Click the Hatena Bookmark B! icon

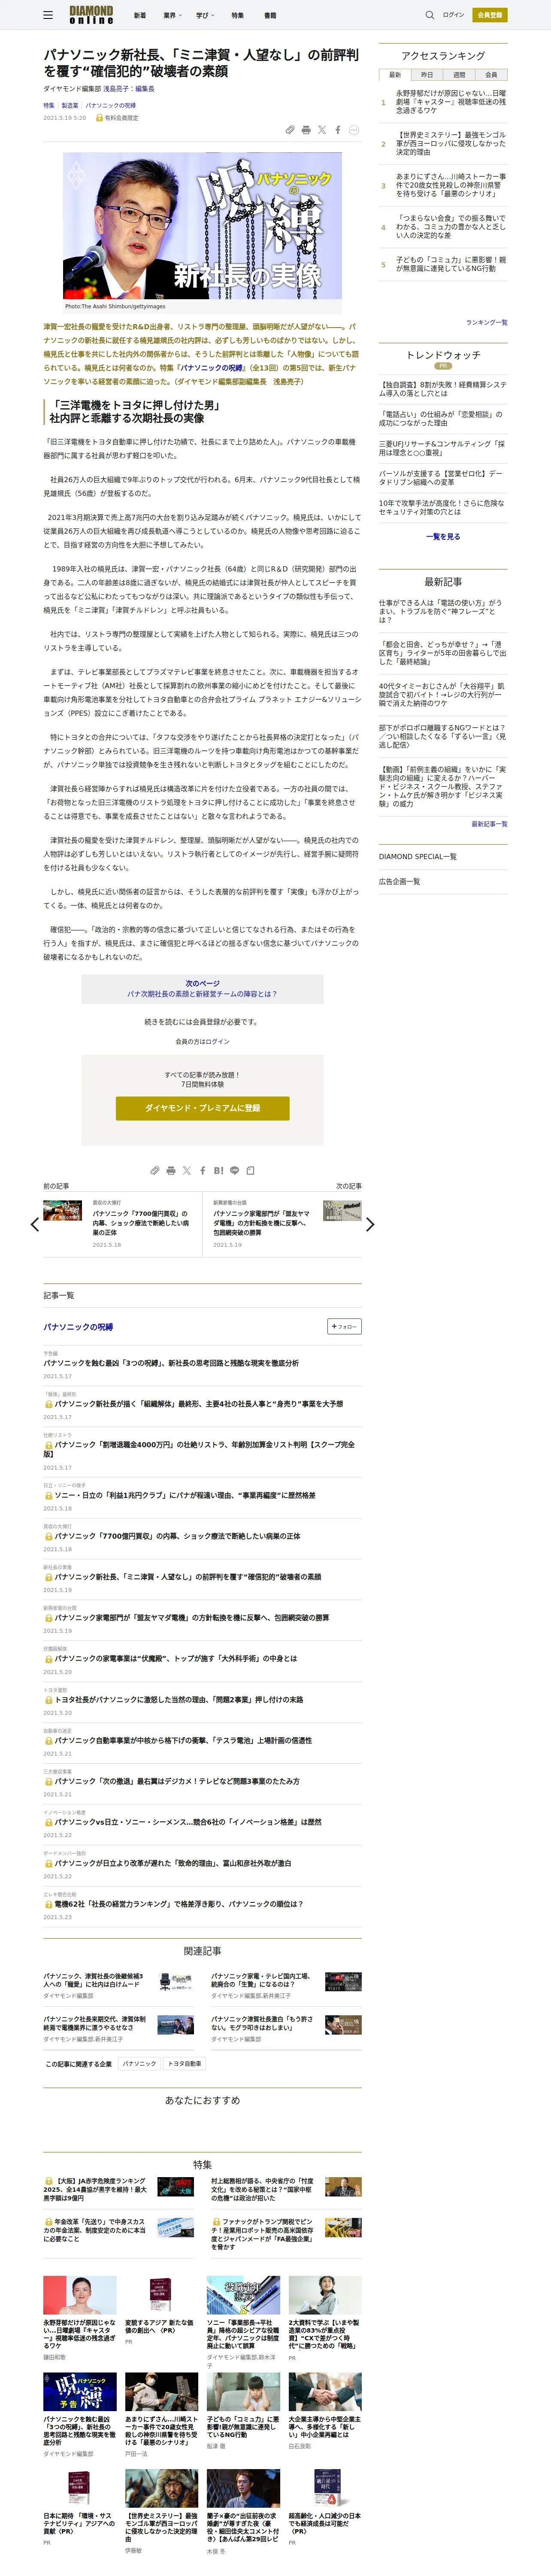pyautogui.click(x=219, y=1170)
